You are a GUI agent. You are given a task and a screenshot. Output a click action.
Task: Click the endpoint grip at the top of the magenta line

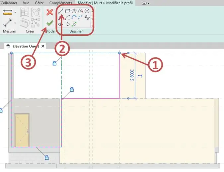click(119, 53)
